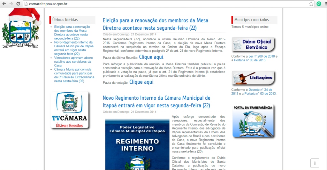
Task: Open sidebar news link about Eleição para a renovação
Action: (x=72, y=33)
